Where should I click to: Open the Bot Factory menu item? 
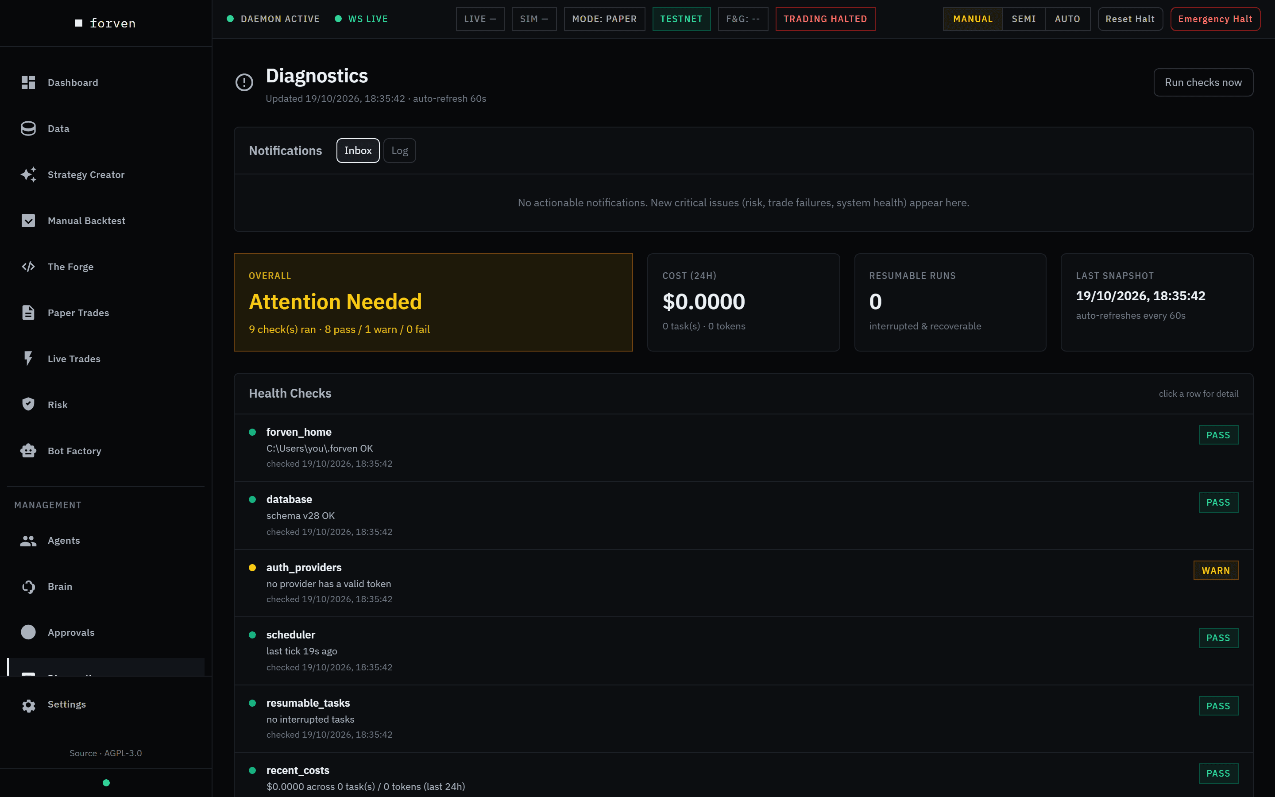coord(106,451)
